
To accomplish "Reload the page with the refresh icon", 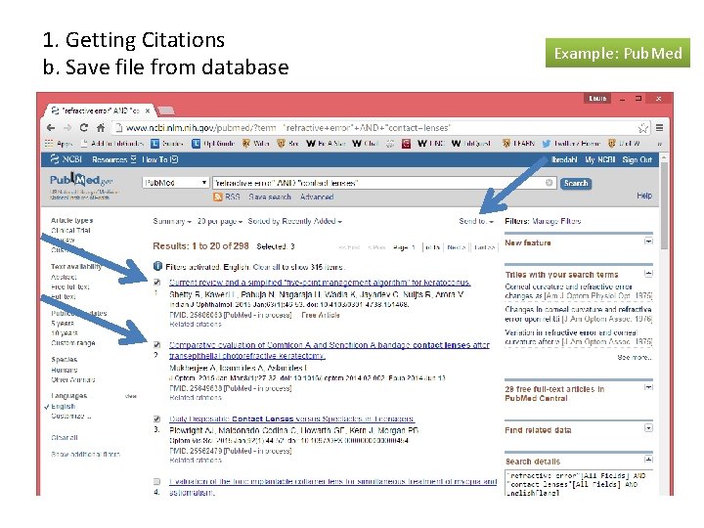I will [x=84, y=127].
